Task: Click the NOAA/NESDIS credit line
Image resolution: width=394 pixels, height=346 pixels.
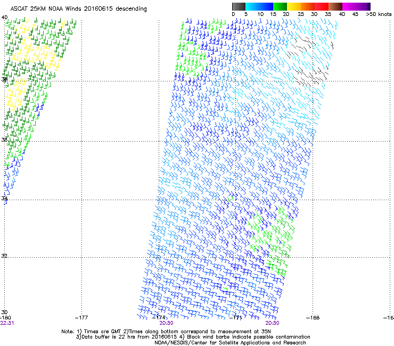Action: coord(230,343)
